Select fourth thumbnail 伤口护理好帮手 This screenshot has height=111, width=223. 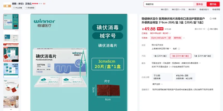[x=11, y=70]
